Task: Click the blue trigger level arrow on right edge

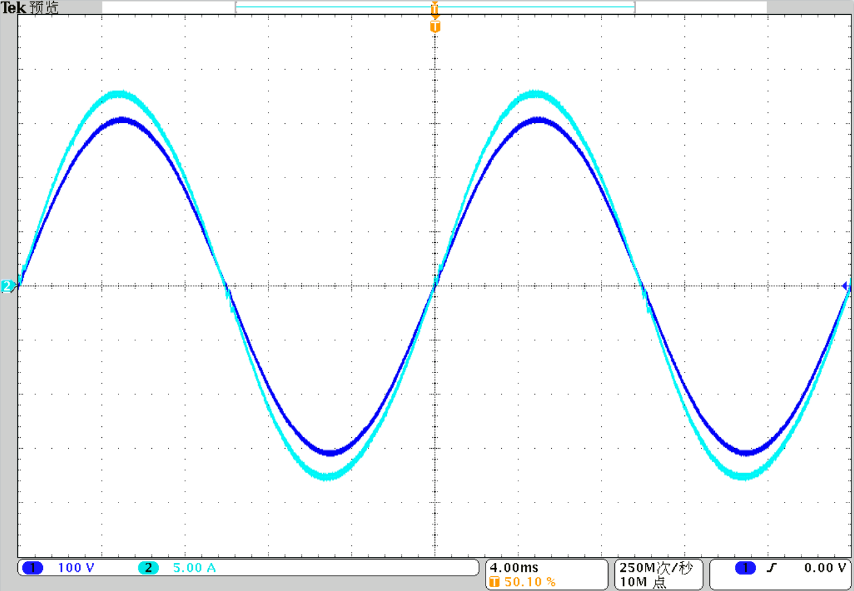Action: [846, 286]
